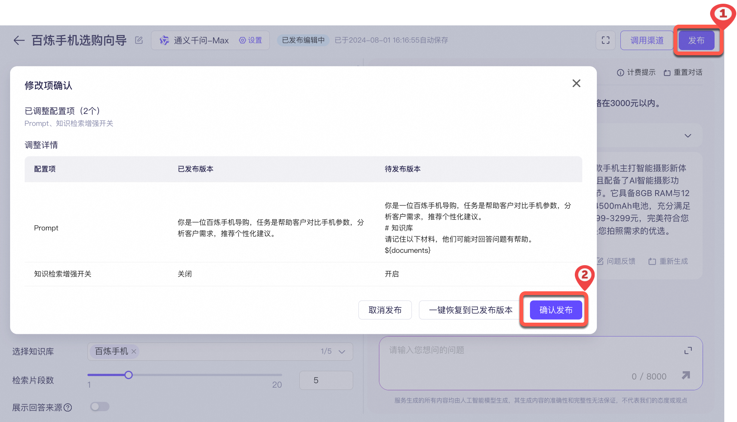Open the 选择知识库 dropdown
Viewport: 737px width, 422px height.
[220, 351]
